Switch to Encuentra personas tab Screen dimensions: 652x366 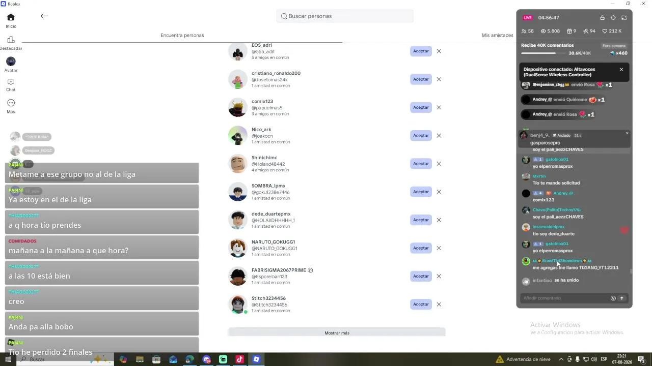pyautogui.click(x=182, y=36)
